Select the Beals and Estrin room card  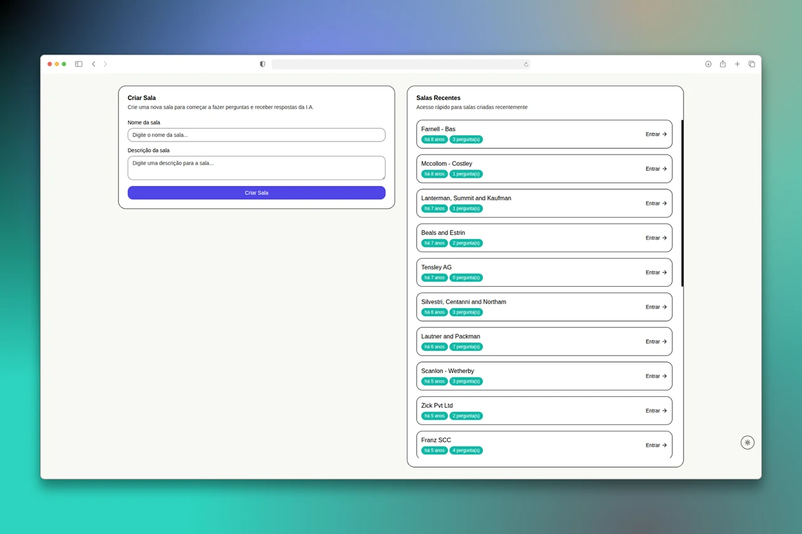coord(544,238)
